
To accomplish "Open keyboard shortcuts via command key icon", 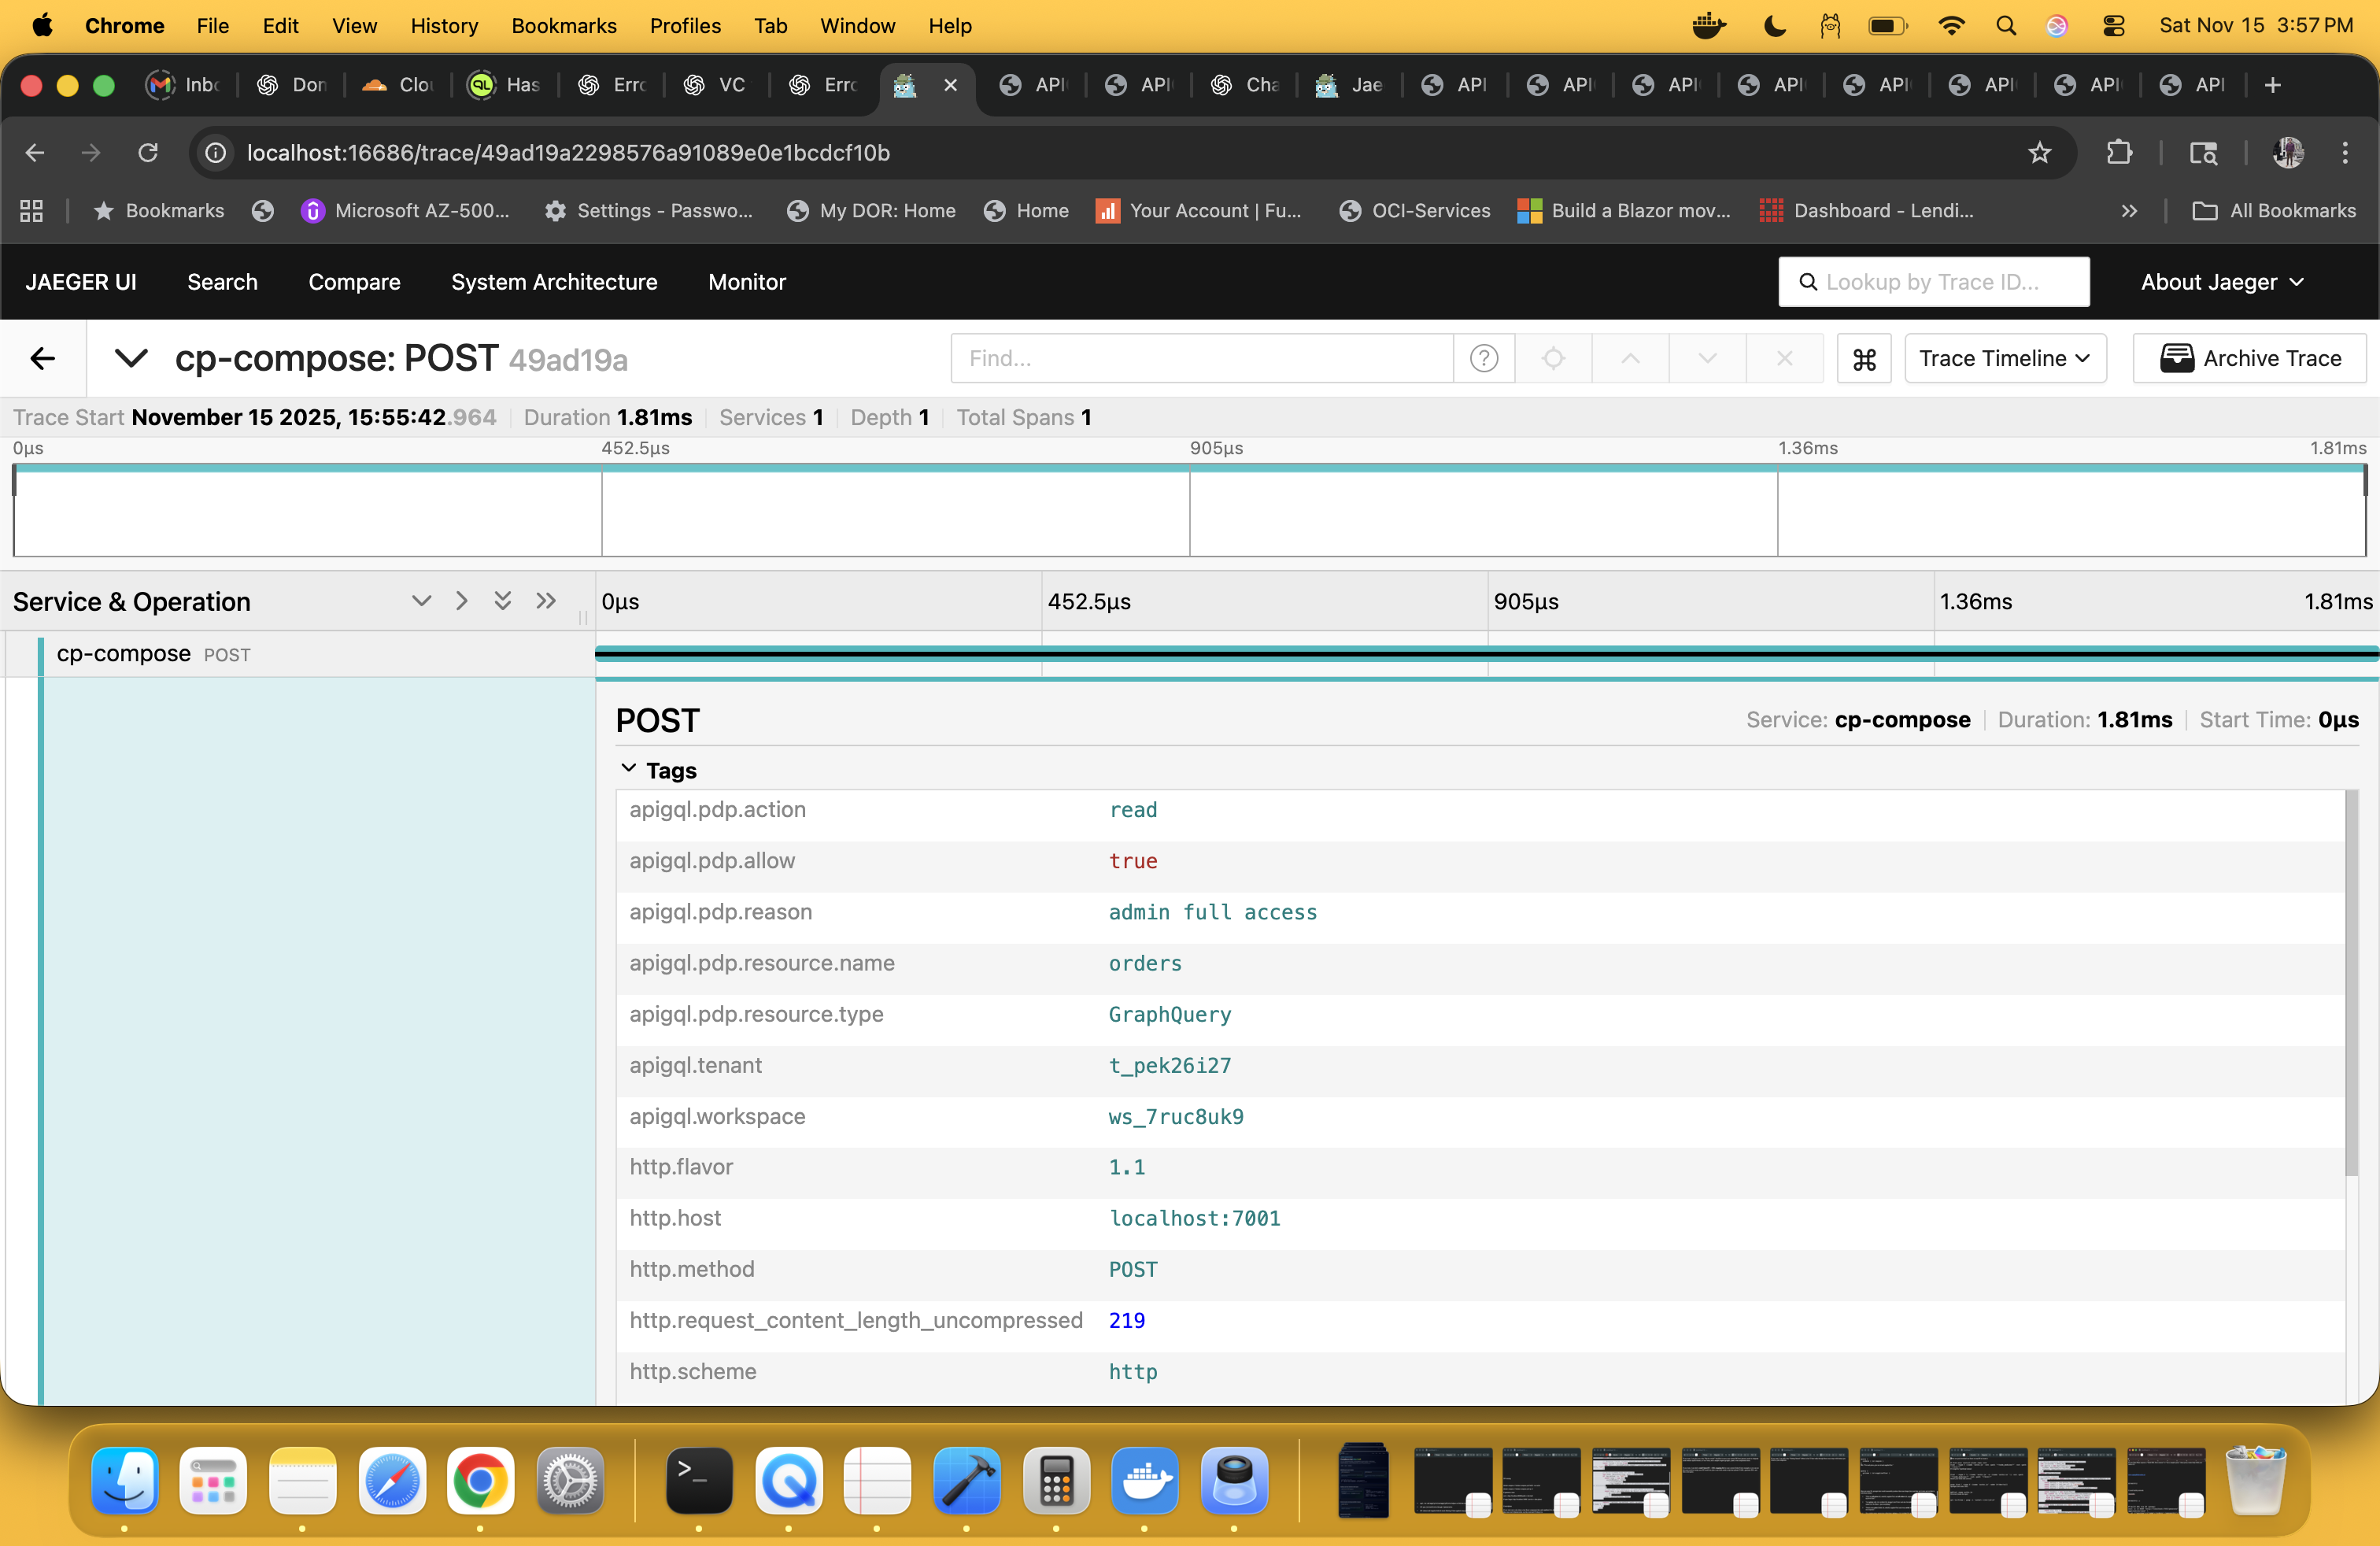I will (x=1864, y=358).
